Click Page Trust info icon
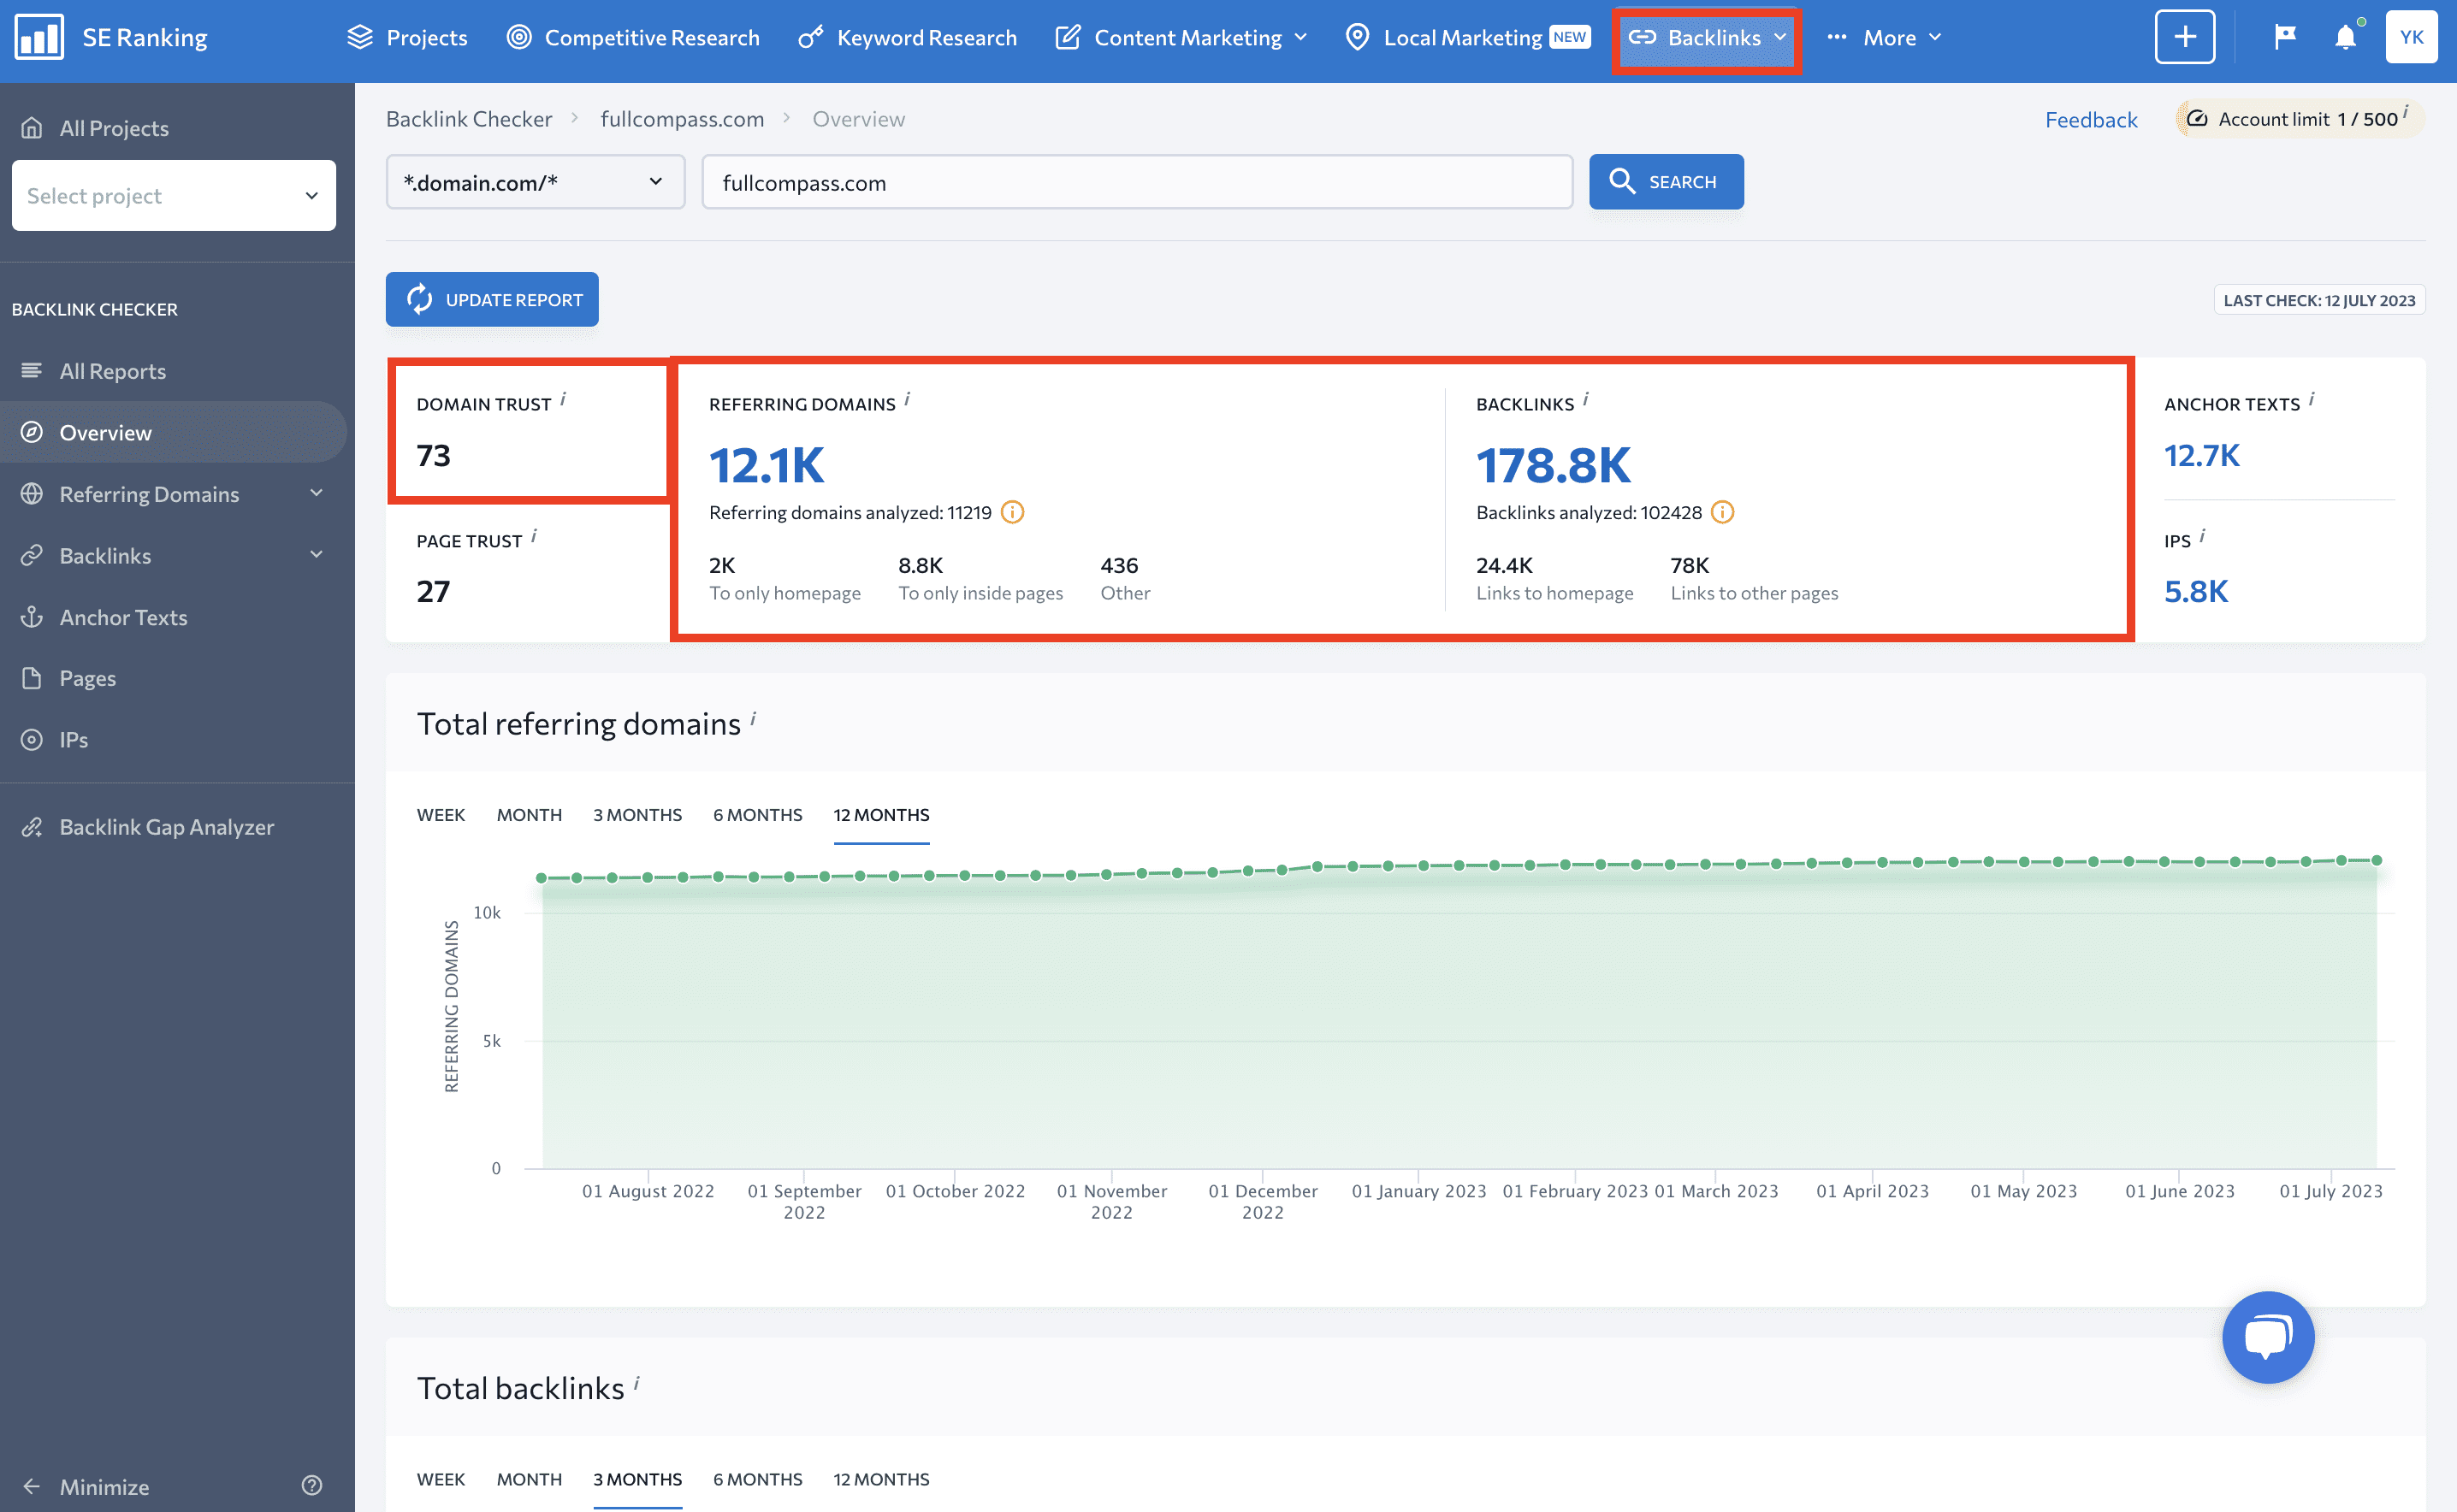Image resolution: width=2457 pixels, height=1512 pixels. pyautogui.click(x=534, y=536)
